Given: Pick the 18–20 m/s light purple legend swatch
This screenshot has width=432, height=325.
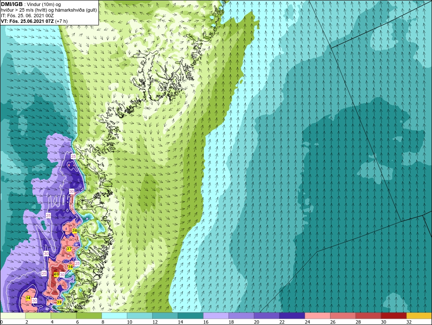Looking at the screenshot, I should click(x=241, y=316).
